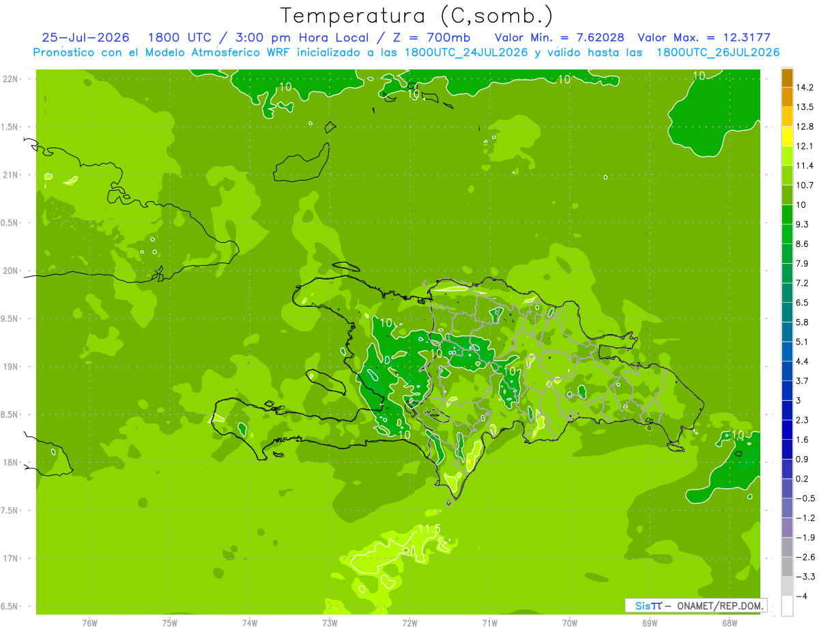Pick the legend swatch between 10.7 and 11.4
The height and width of the screenshot is (632, 819).
pos(787,175)
